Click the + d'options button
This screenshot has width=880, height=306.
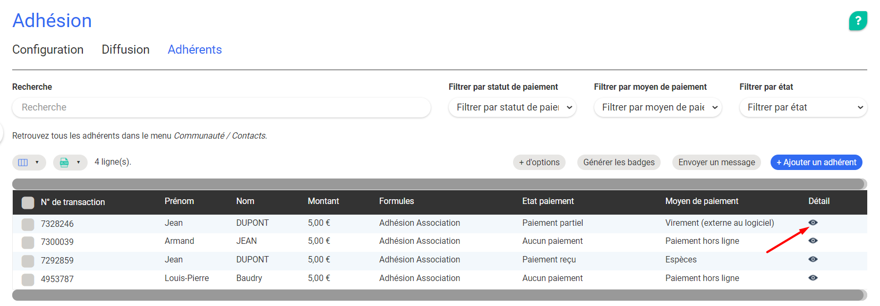(x=539, y=163)
